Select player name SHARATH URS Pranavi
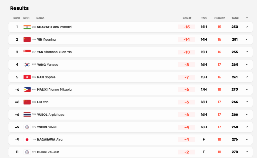This screenshot has width=257, height=158. (54, 27)
